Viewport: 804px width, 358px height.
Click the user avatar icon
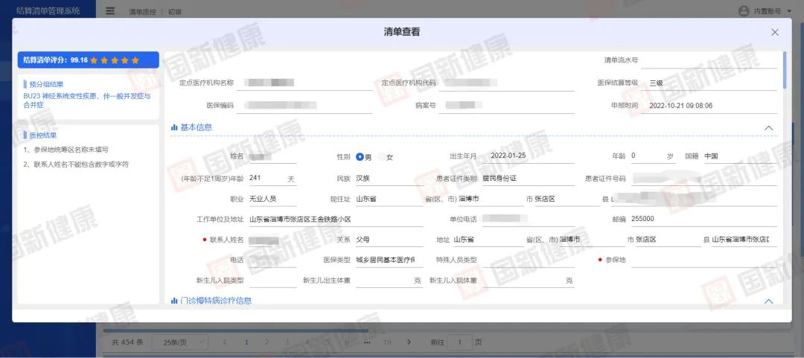(742, 11)
